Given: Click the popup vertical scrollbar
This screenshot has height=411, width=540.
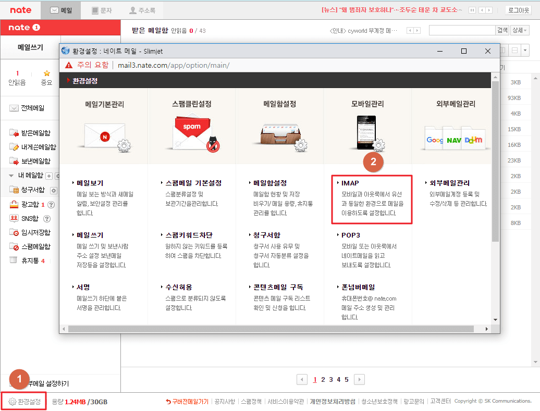Looking at the screenshot, I should click(495, 162).
